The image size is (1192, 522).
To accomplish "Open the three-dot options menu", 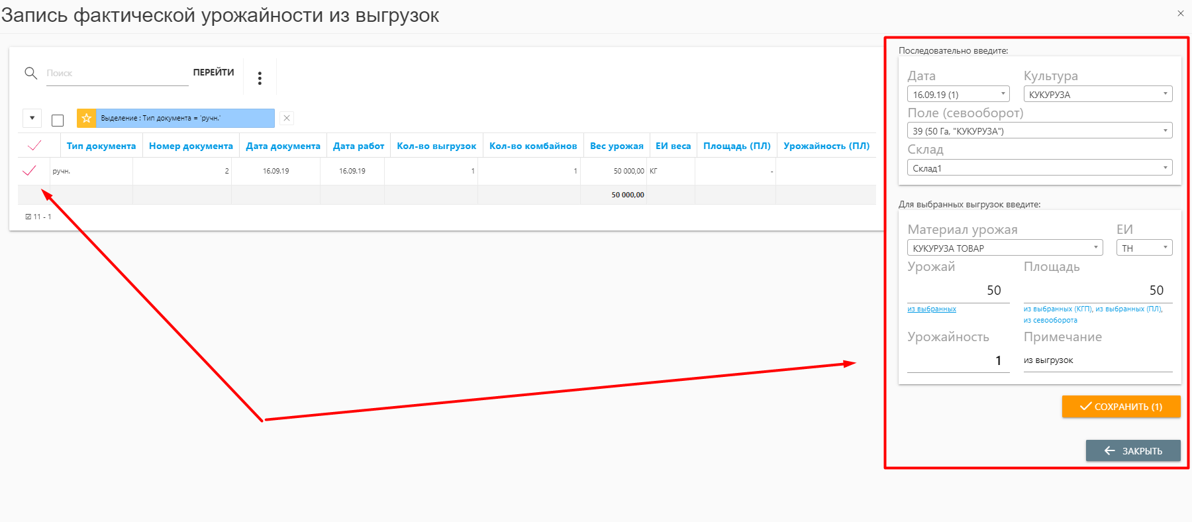I will pyautogui.click(x=260, y=78).
